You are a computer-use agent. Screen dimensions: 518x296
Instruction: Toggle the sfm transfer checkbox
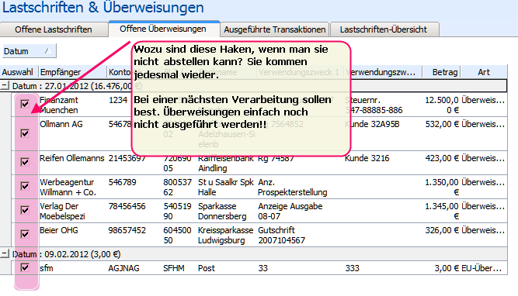[x=25, y=267]
